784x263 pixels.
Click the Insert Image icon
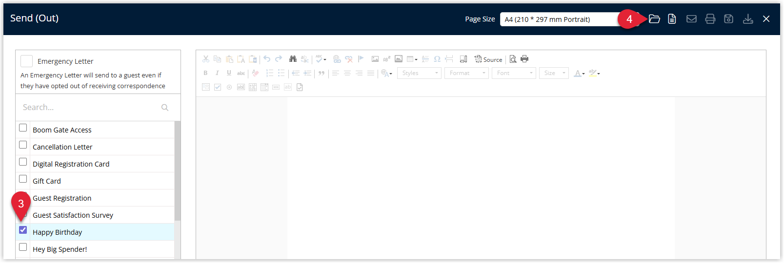[375, 59]
